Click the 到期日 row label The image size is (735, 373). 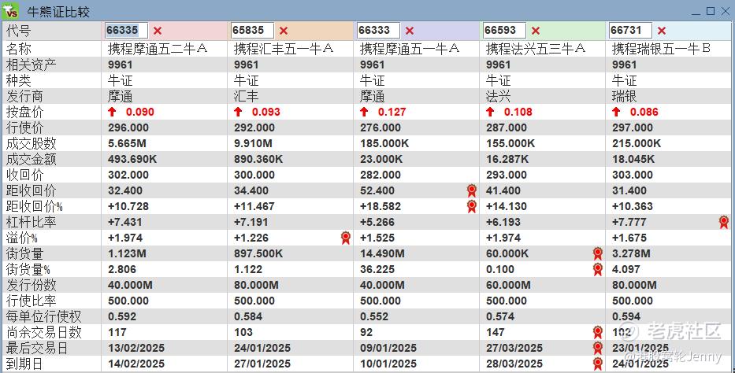[x=24, y=364]
